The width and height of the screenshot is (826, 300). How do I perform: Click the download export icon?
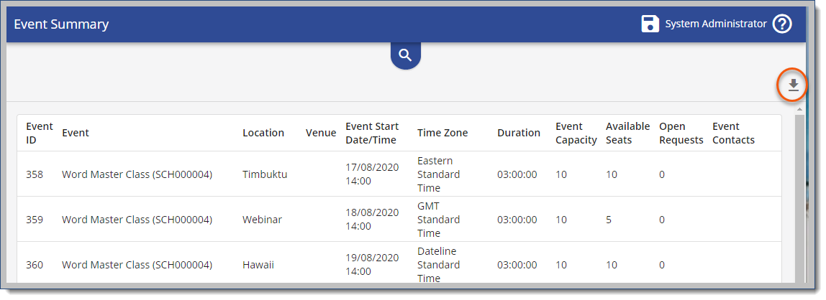point(794,85)
